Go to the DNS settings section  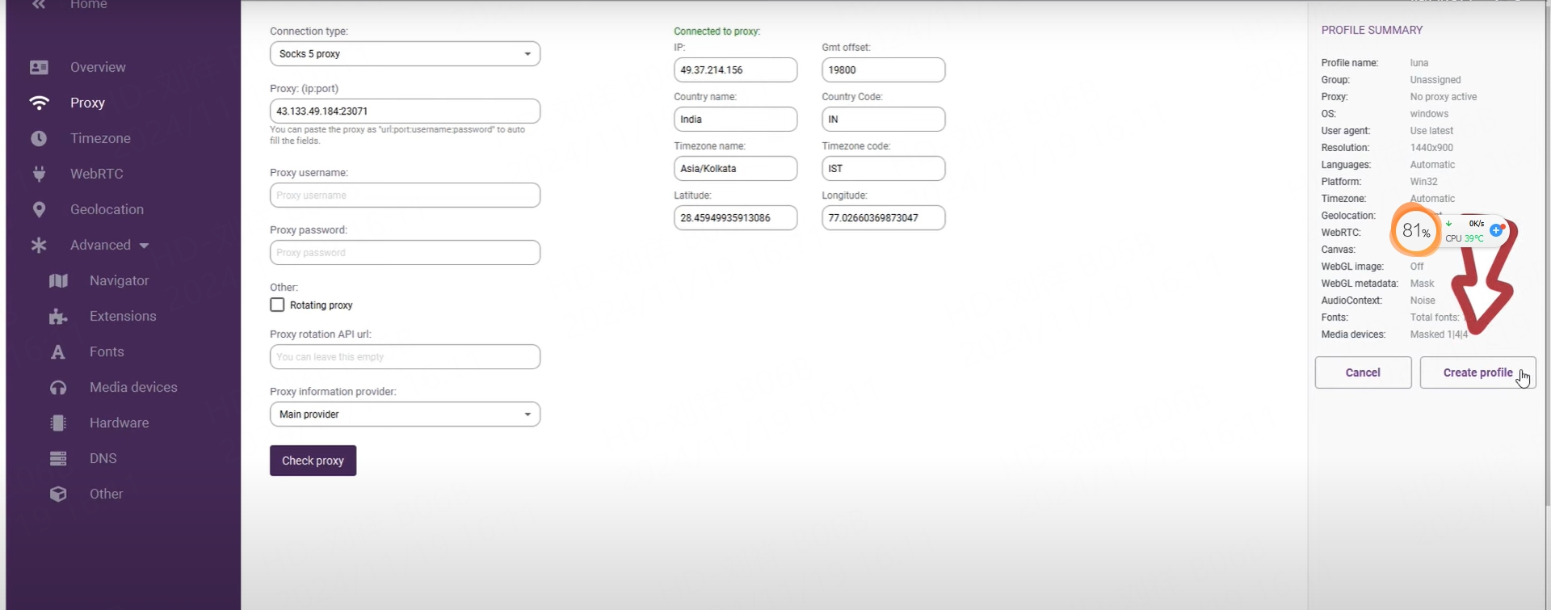coord(103,458)
